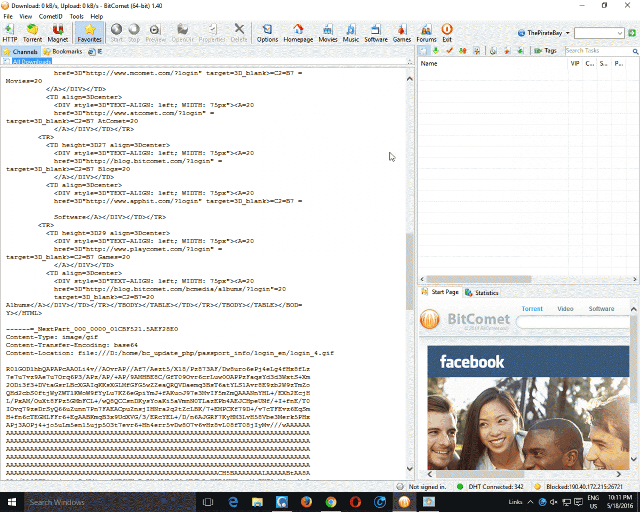
Task: Open the File menu
Action: [8, 17]
